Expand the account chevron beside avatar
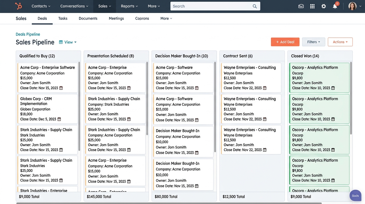The image size is (365, 204). [x=360, y=6]
